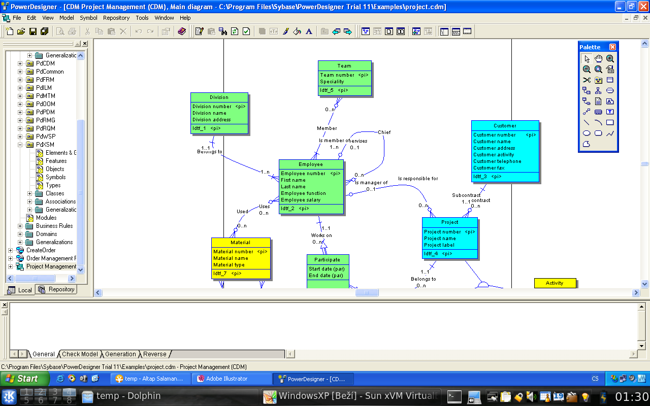Select the Association ellipse tool in Palette
This screenshot has height=406, width=650.
[x=610, y=90]
